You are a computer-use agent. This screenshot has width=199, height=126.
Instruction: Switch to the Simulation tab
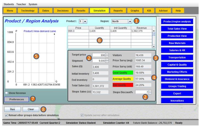[99, 11]
